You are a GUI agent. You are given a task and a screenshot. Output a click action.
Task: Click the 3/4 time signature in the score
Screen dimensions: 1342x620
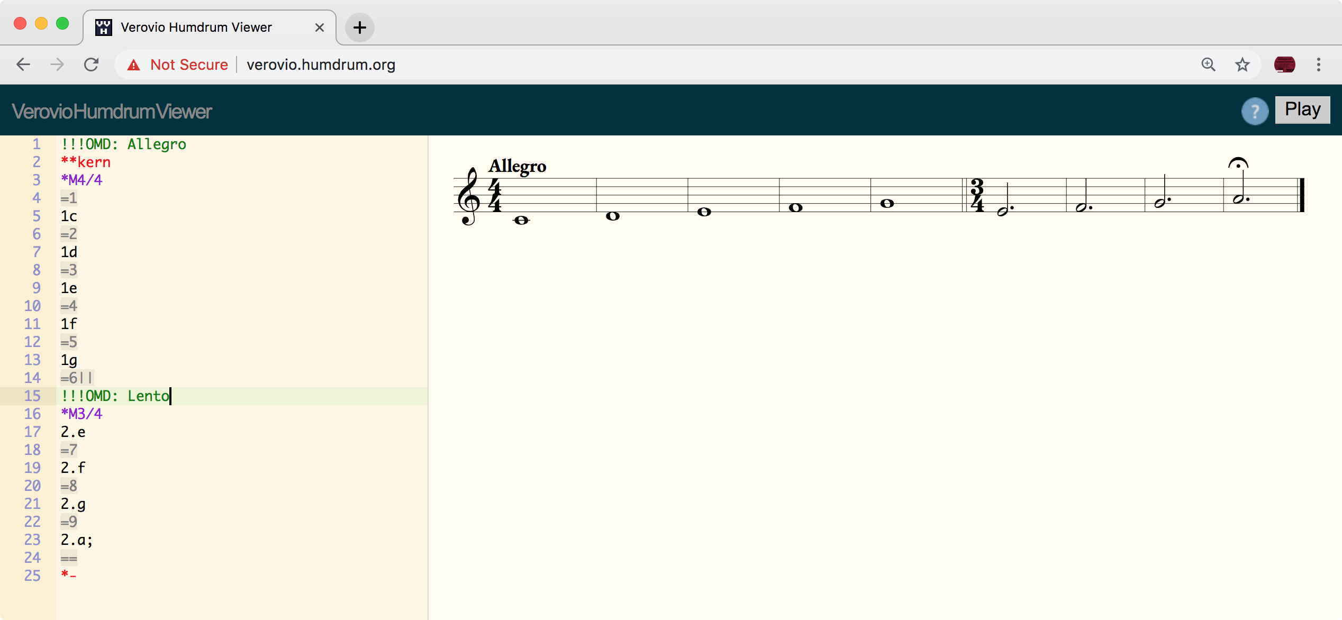pos(977,196)
